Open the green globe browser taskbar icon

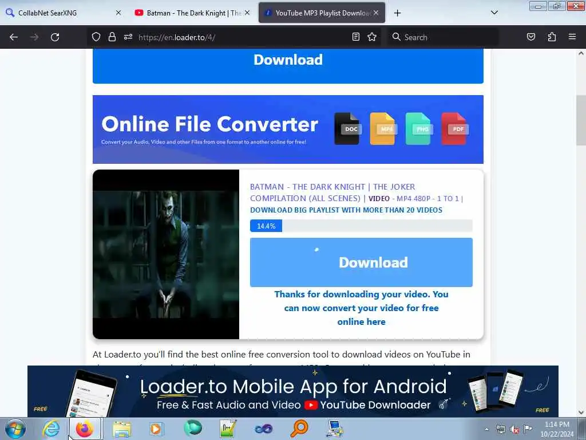tap(192, 428)
